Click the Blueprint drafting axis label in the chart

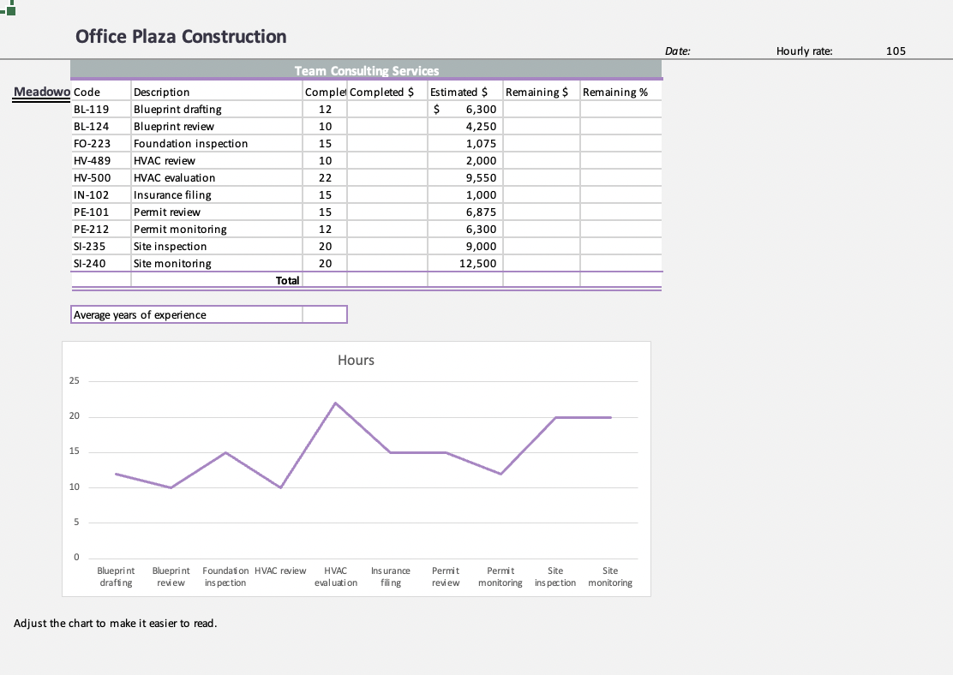116,576
